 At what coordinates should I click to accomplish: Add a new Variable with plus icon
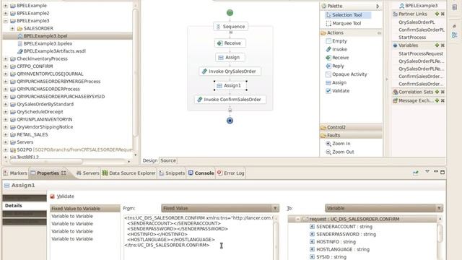(437, 45)
